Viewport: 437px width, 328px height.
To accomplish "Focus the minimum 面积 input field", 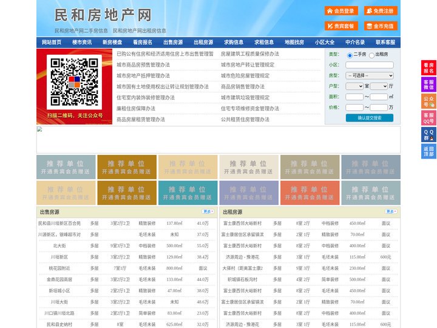I will pos(354,97).
